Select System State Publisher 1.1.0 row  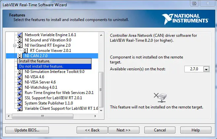click(49, 103)
